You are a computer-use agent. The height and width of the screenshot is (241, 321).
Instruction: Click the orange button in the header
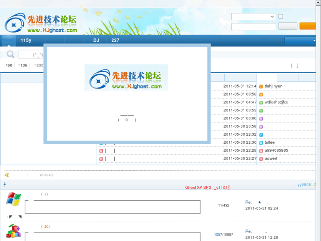(307, 26)
